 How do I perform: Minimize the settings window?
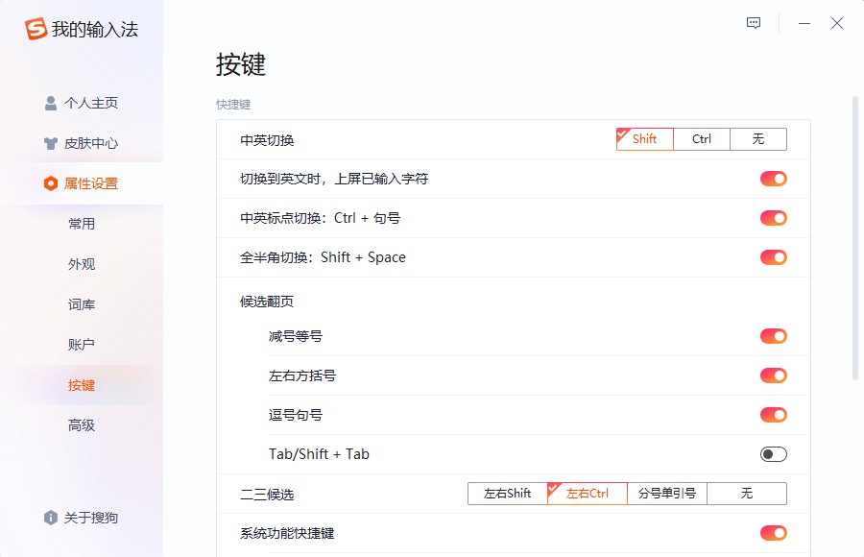804,23
